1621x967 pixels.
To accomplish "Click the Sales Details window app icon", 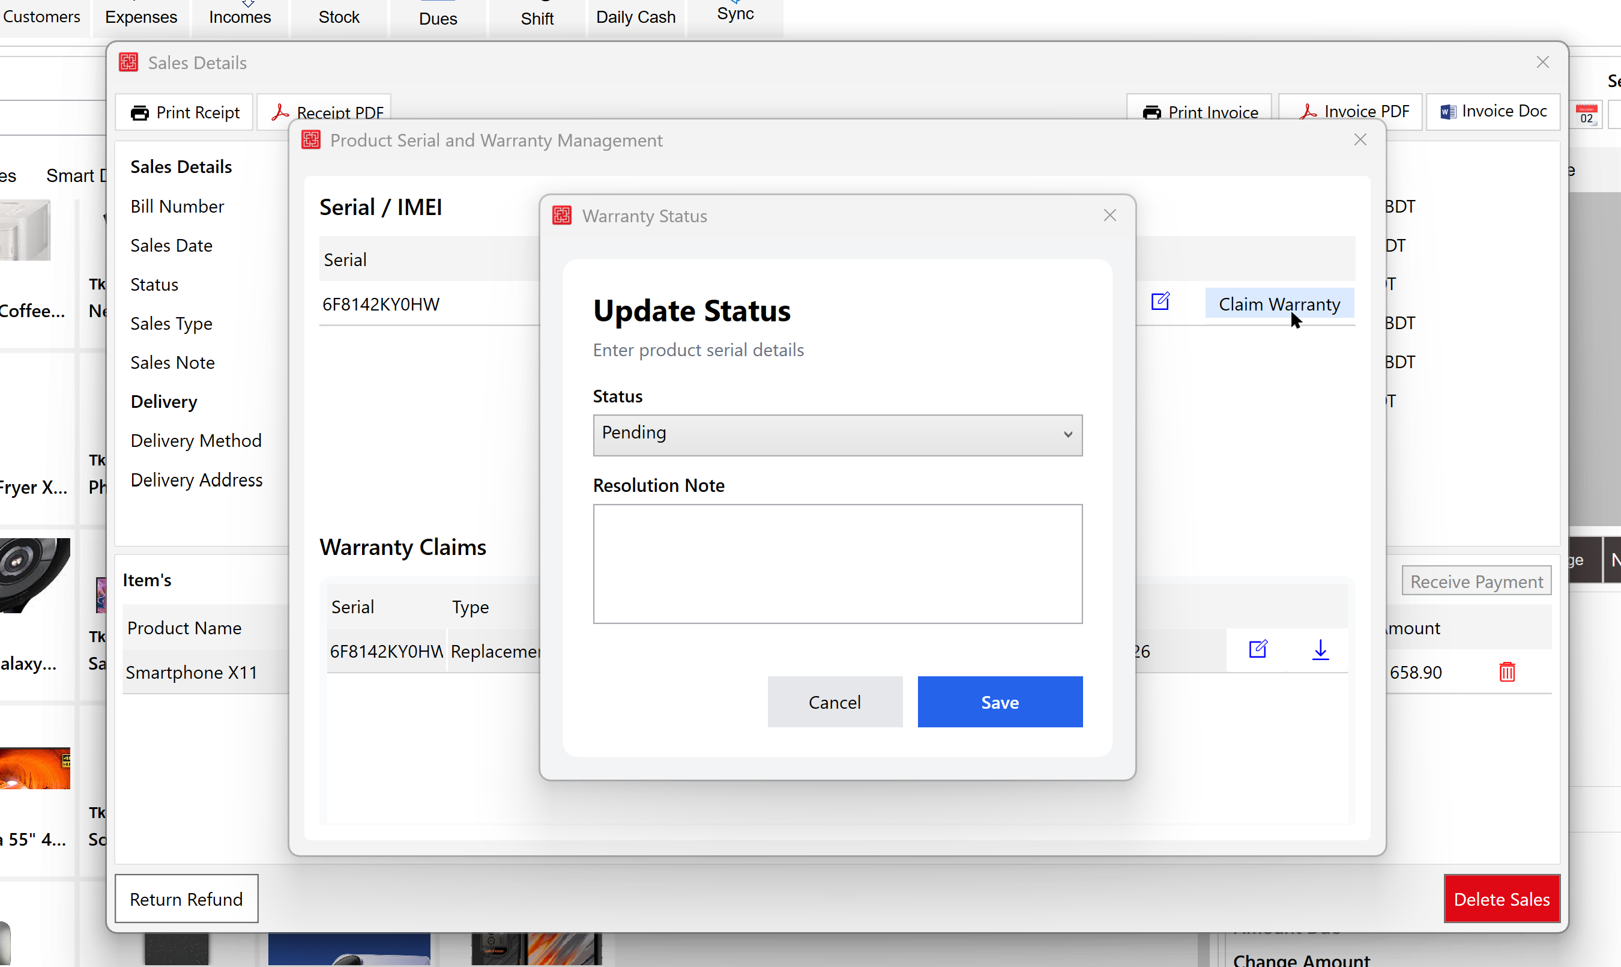I will (128, 62).
